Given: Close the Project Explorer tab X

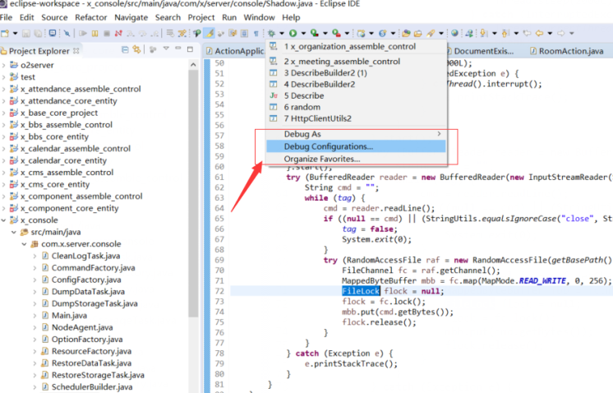Looking at the screenshot, I should pos(76,51).
